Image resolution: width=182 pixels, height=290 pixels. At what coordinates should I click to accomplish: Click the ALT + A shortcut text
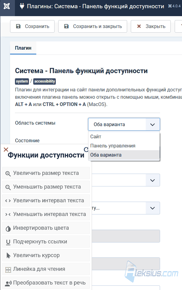(23, 104)
